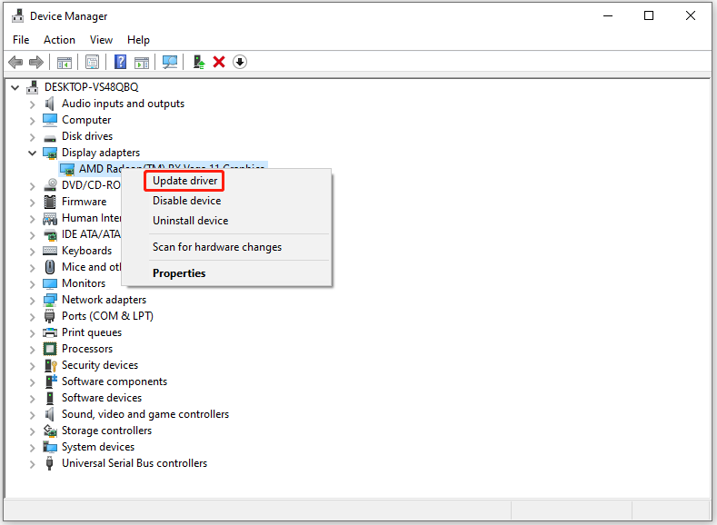Select the Security devices label
The height and width of the screenshot is (525, 717).
point(100,365)
